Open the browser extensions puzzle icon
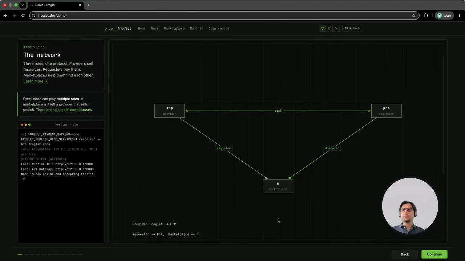465x261 pixels. [x=426, y=16]
